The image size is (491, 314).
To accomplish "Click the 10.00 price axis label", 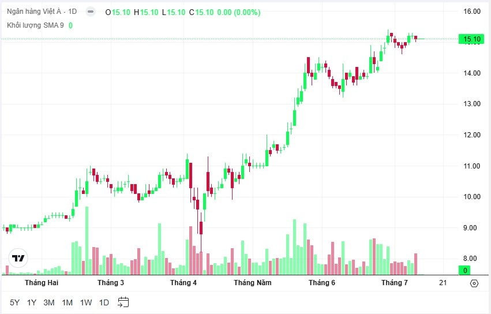I will point(471,196).
